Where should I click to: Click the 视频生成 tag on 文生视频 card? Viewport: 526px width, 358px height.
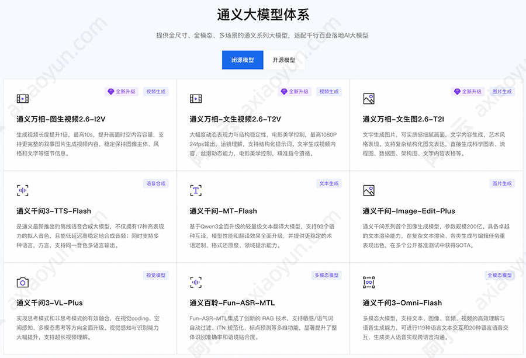[x=329, y=91]
